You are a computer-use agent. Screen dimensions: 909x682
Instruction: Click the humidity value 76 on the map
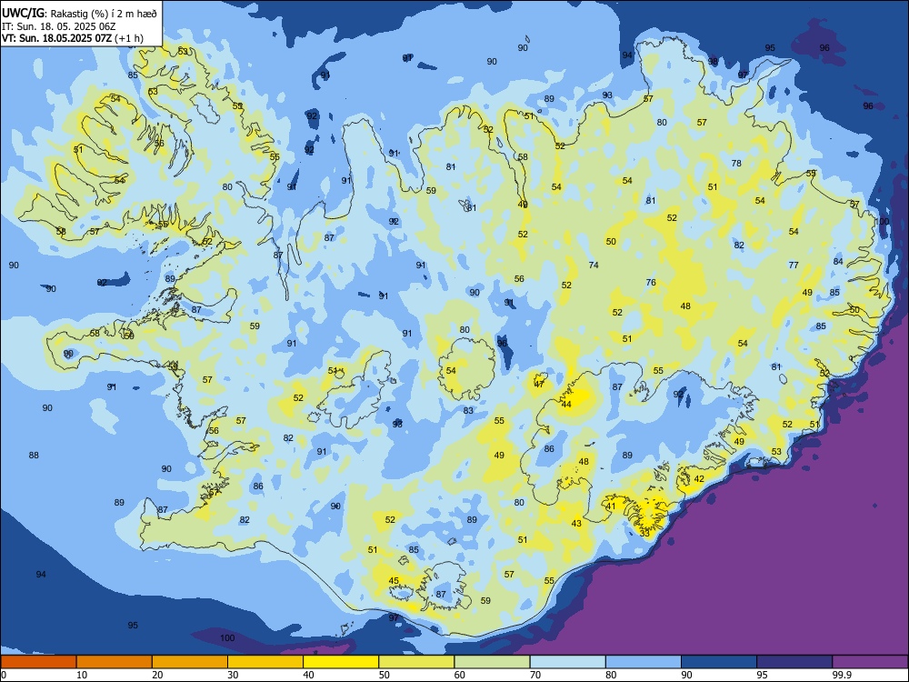(x=651, y=283)
